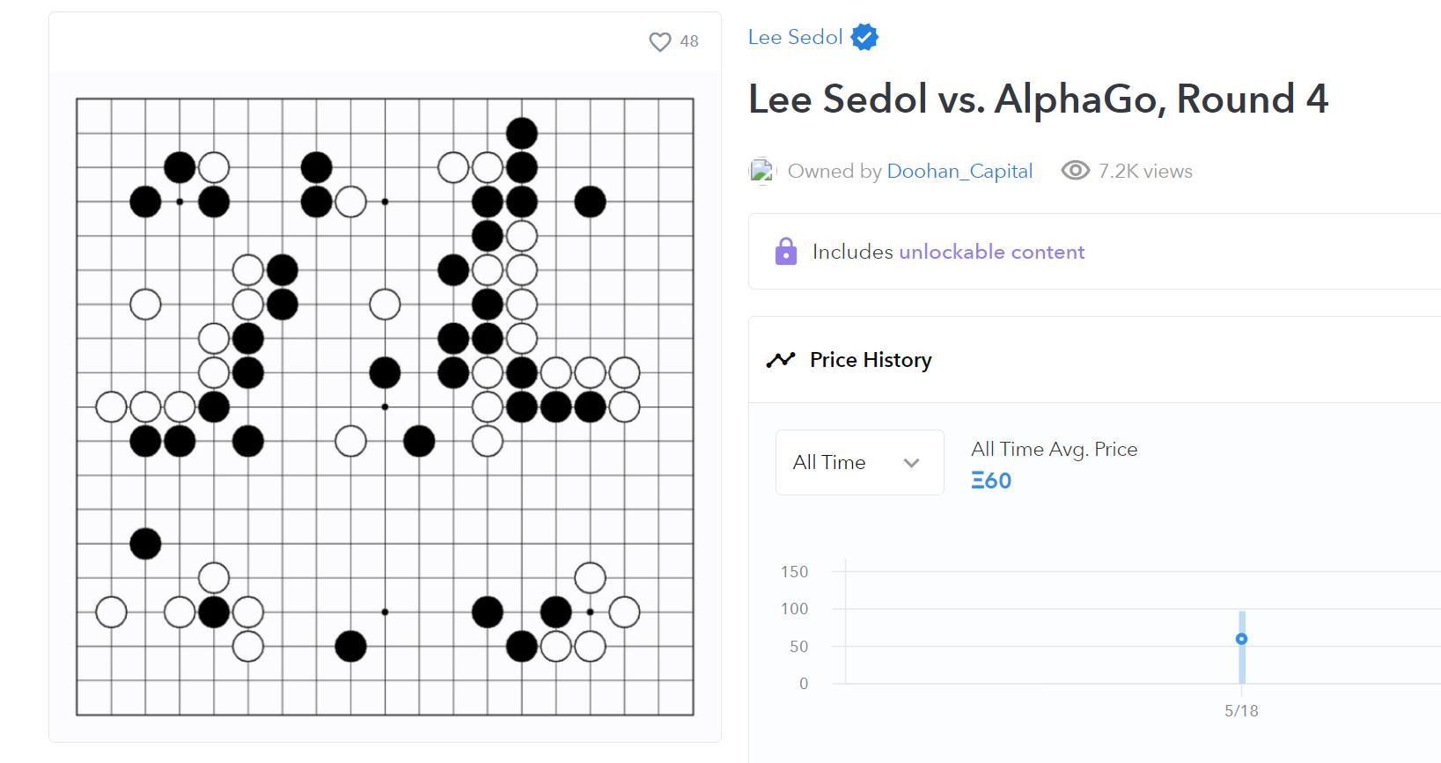Screen dimensions: 1441x763
Task: Open the unlockable content link
Action: (991, 252)
